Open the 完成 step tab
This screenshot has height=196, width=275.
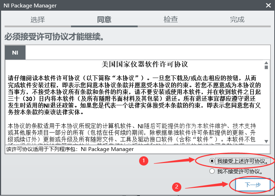coord(237,19)
